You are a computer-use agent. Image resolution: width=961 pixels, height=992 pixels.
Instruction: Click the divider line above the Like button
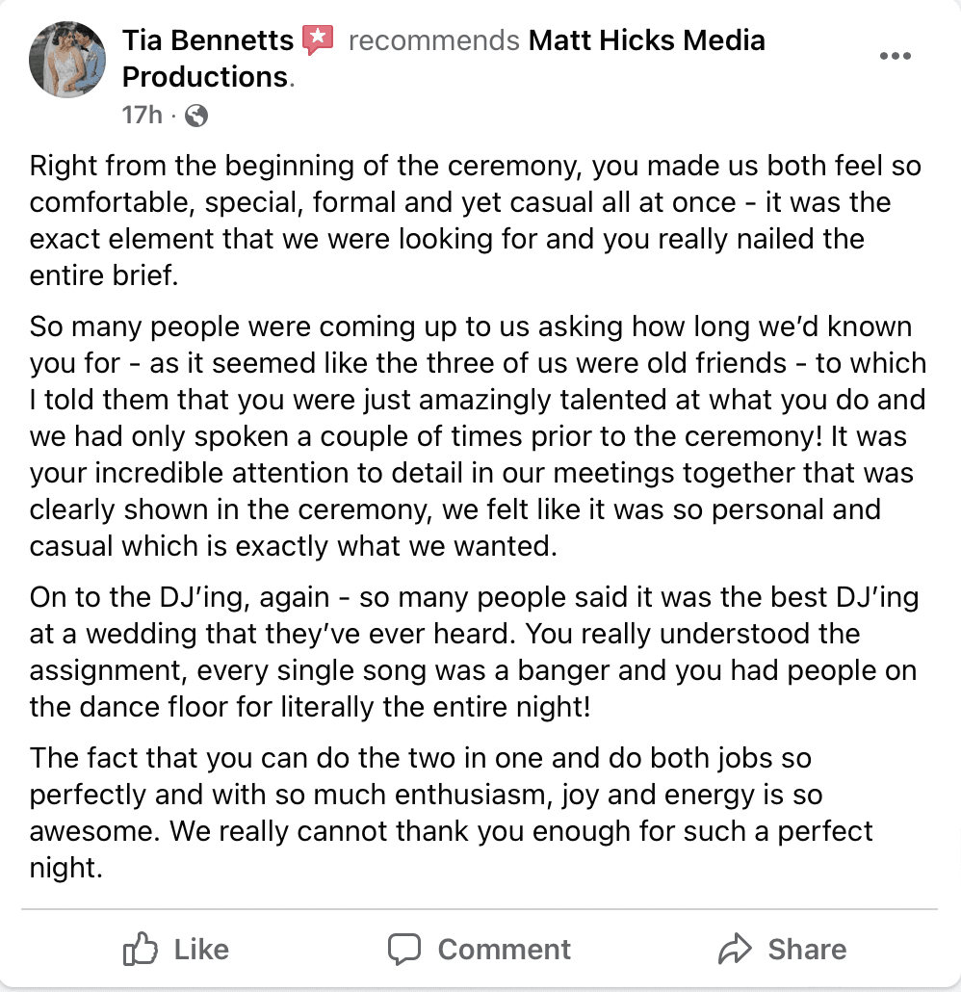(x=480, y=908)
